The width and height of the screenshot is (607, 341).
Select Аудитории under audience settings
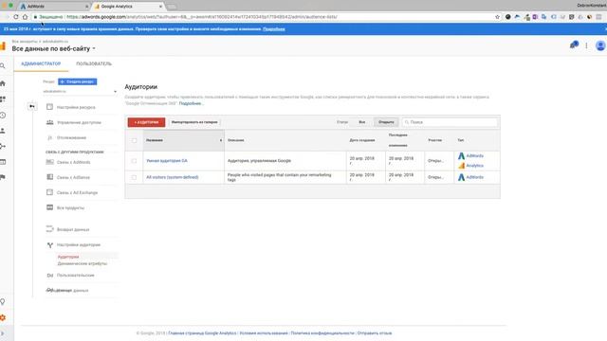(x=68, y=257)
